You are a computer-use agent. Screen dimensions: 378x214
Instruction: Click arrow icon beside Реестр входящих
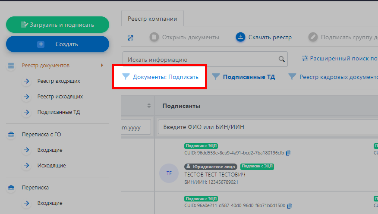[x=26, y=81]
